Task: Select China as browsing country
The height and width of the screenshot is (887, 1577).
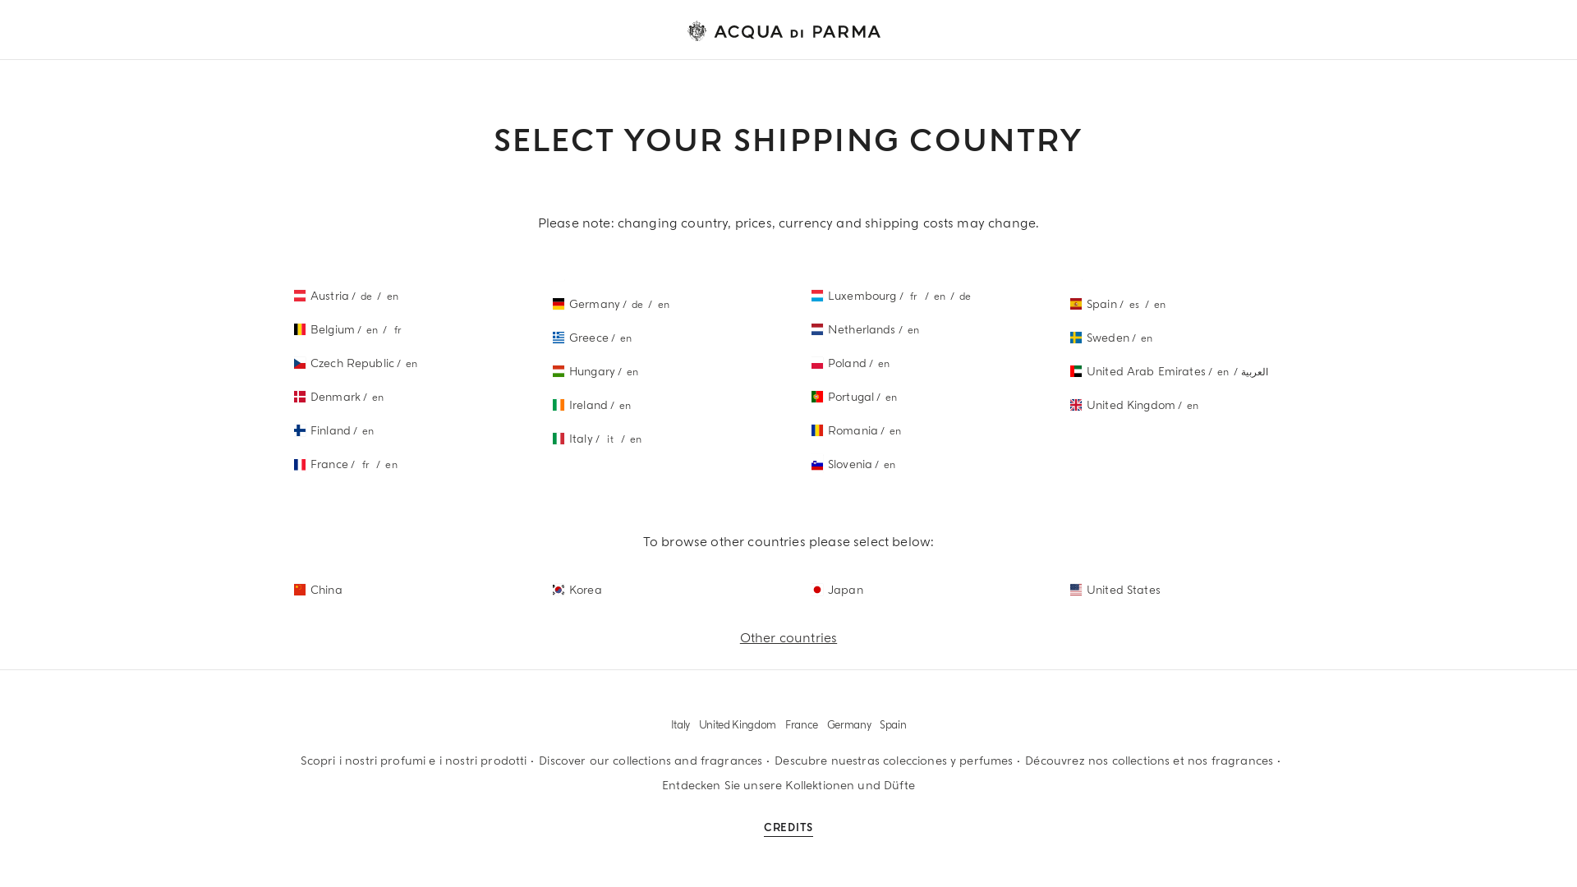Action: [326, 590]
